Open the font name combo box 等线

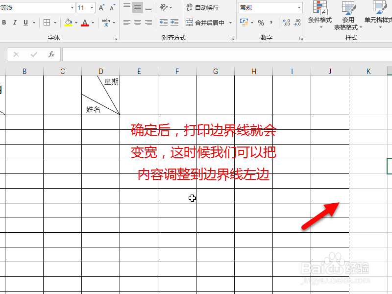pos(38,8)
